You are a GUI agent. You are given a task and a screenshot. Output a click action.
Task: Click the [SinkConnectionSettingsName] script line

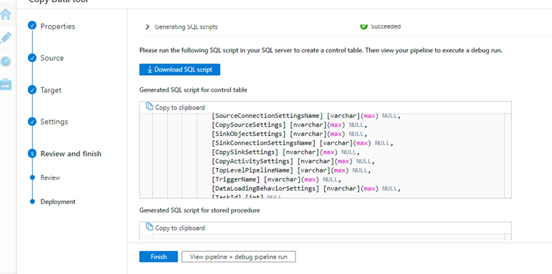[303, 143]
